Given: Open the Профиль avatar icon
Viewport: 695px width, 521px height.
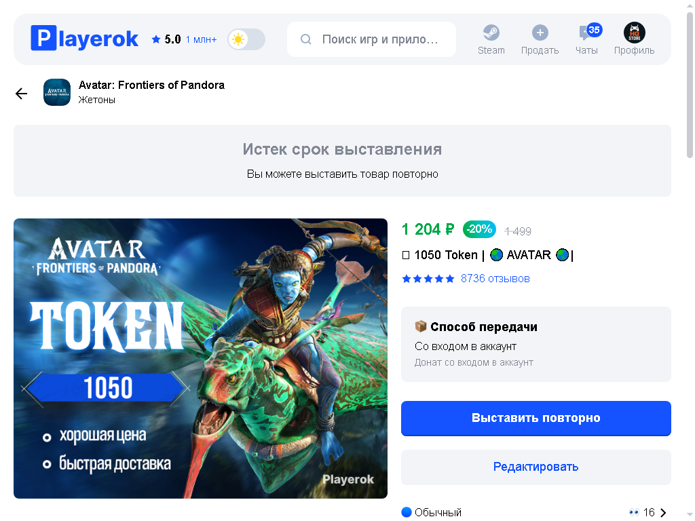Looking at the screenshot, I should coord(635,33).
